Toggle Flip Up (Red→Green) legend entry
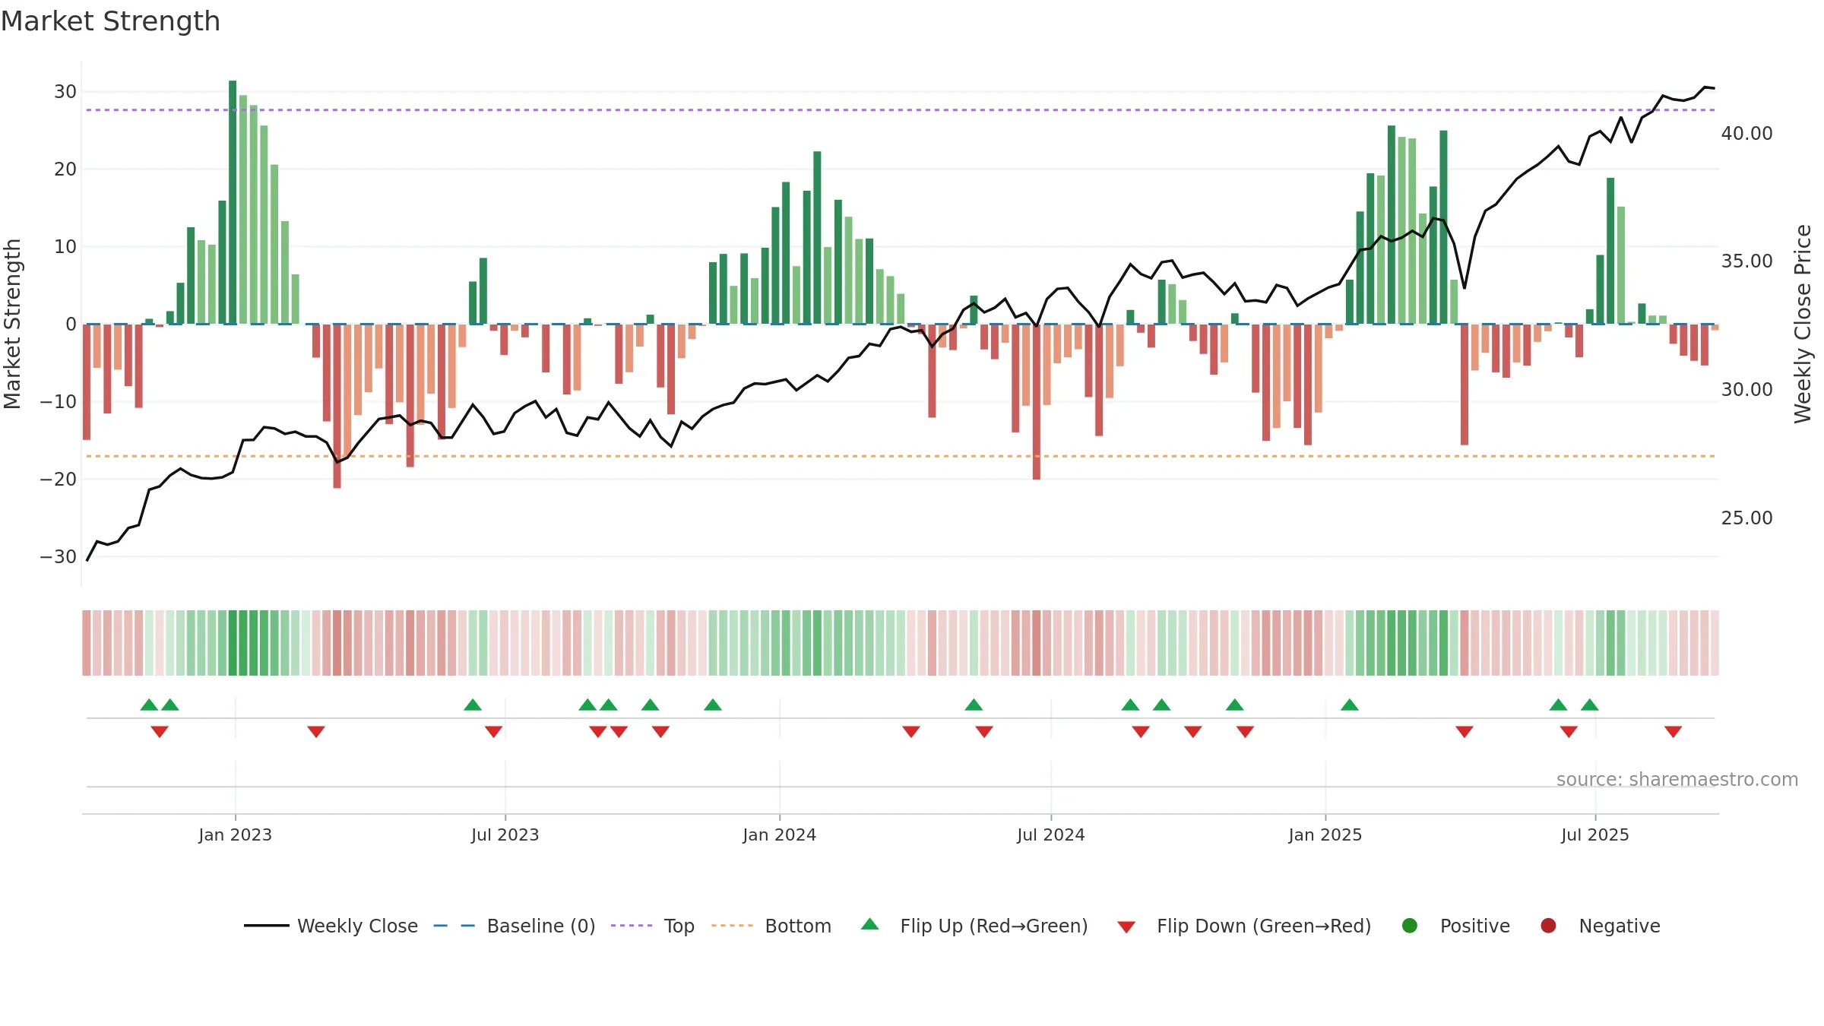 point(974,926)
